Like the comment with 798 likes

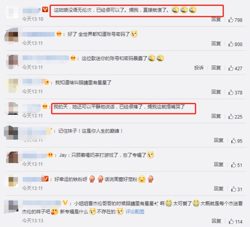(x=231, y=20)
